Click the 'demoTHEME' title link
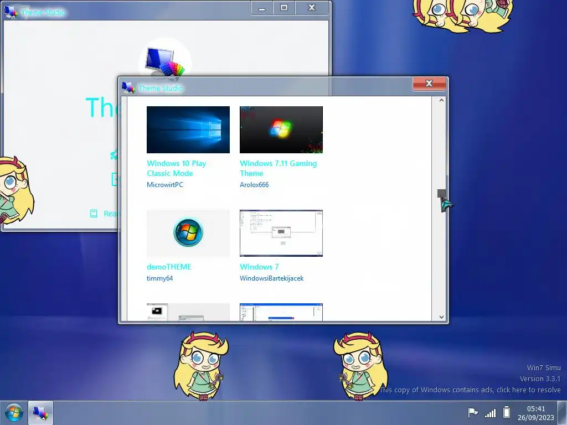The image size is (567, 425). coord(169,267)
